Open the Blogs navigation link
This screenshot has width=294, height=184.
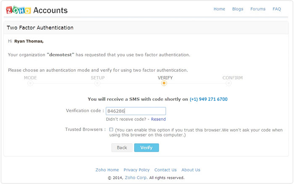click(x=238, y=9)
